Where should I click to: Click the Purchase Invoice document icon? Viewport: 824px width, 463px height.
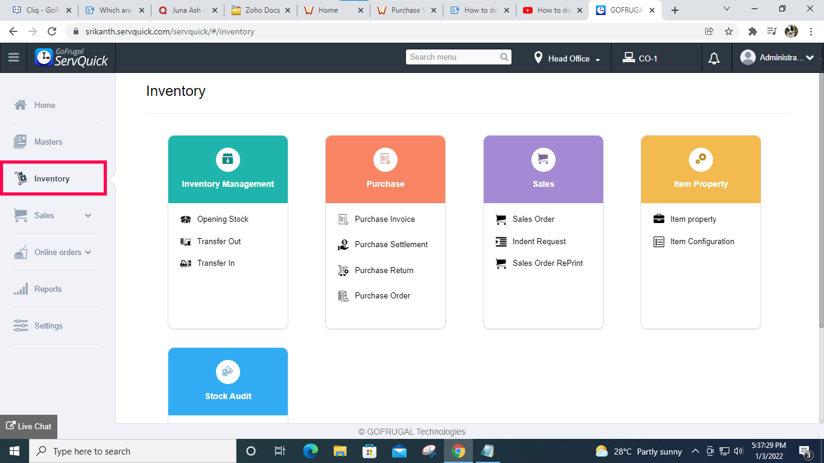coord(343,219)
